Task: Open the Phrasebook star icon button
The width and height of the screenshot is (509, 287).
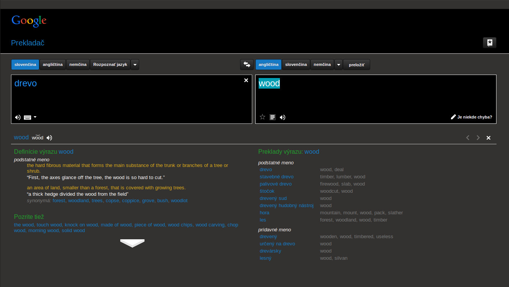Action: pyautogui.click(x=490, y=43)
